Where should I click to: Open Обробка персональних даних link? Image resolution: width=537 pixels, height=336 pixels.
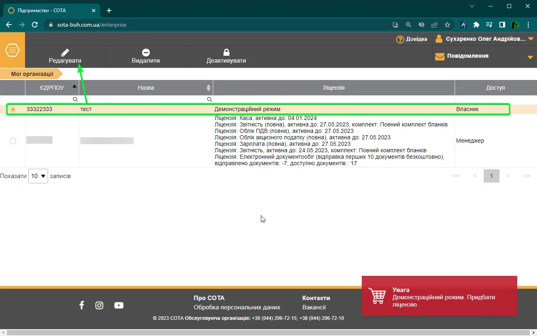click(237, 307)
